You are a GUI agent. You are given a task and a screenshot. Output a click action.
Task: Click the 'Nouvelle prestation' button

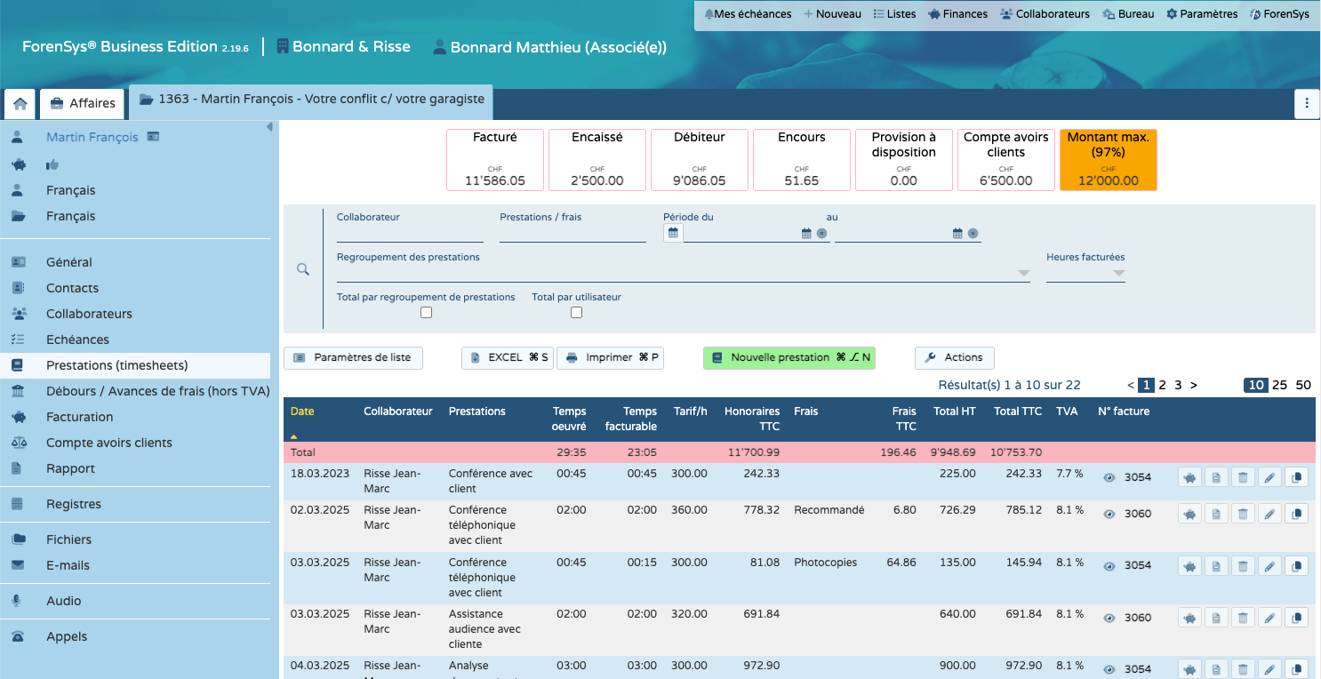(x=789, y=357)
